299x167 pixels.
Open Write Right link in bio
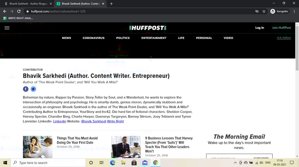click(x=115, y=121)
